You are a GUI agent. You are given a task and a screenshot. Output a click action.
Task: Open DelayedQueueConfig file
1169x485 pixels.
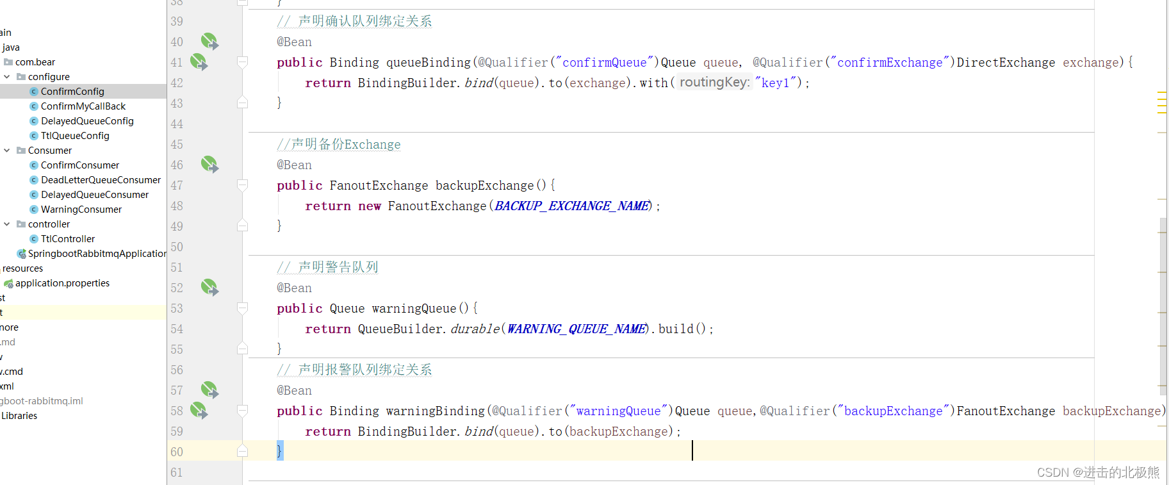pos(87,121)
